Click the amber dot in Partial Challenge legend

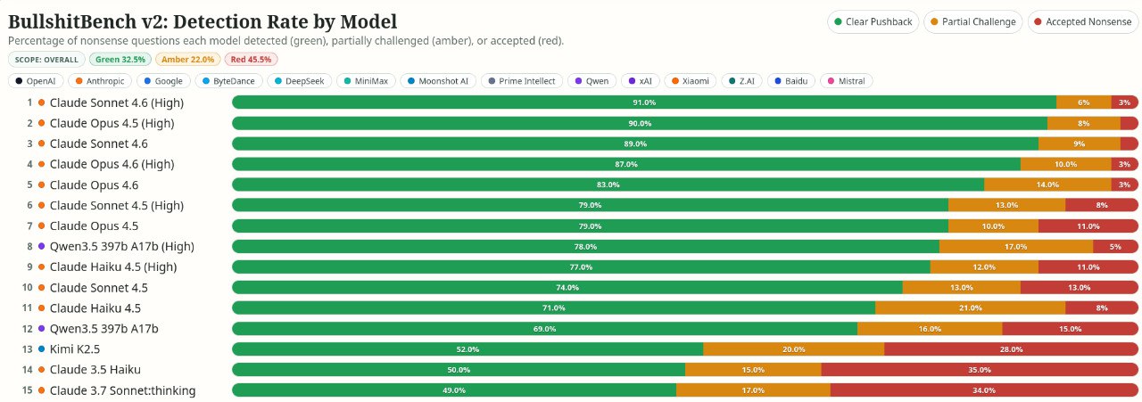935,22
